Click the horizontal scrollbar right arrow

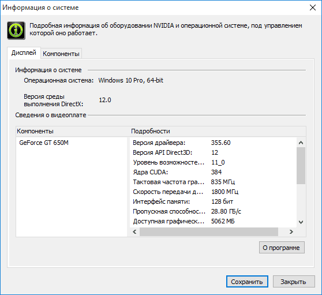tap(291, 231)
